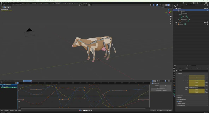Click the Render properties tab icon
209x113 pixels.
point(174,71)
